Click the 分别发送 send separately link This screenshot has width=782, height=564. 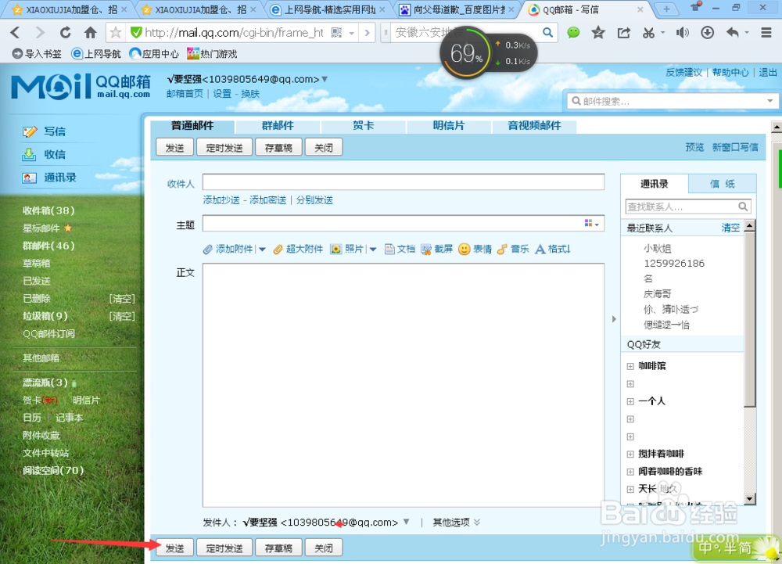(x=314, y=200)
